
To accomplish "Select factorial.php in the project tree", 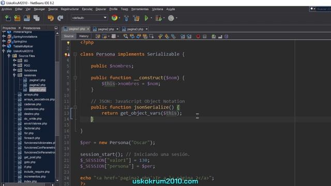I will (32, 128).
